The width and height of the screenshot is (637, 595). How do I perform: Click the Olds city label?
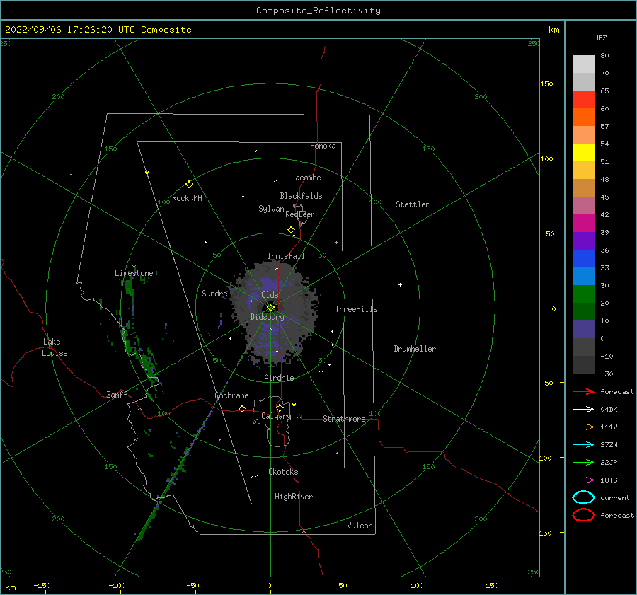coord(270,295)
